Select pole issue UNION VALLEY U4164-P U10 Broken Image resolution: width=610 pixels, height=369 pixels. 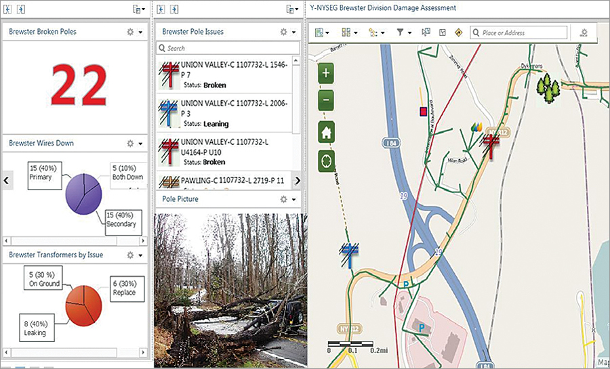pos(224,152)
